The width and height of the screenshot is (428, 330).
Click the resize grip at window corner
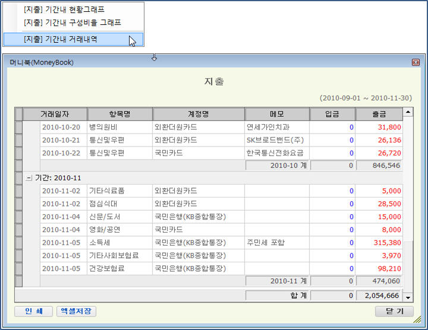pyautogui.click(x=417, y=319)
